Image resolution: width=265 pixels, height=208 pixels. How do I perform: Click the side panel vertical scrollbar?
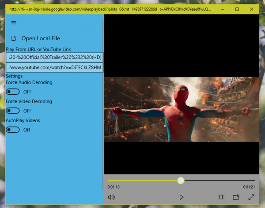tap(103, 104)
